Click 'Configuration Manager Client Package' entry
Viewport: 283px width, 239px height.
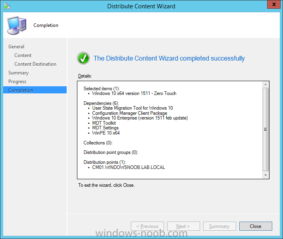(x=129, y=113)
